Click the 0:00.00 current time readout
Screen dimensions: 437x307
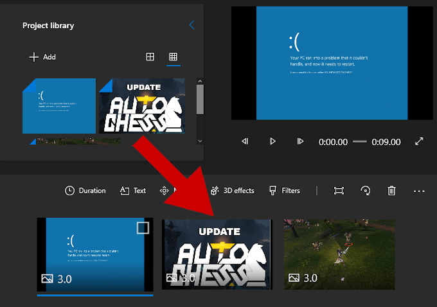tap(333, 142)
